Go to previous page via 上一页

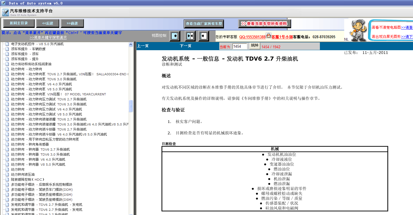tap(143, 46)
